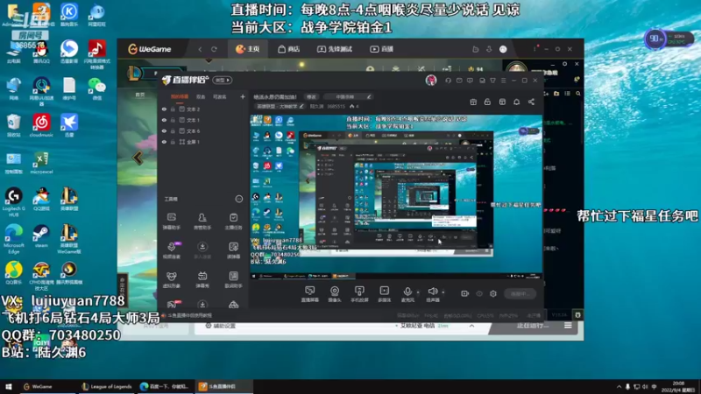Viewport: 701px width, 394px height.
Task: Open the 视频连麦 microphone tool
Action: [x=171, y=250]
